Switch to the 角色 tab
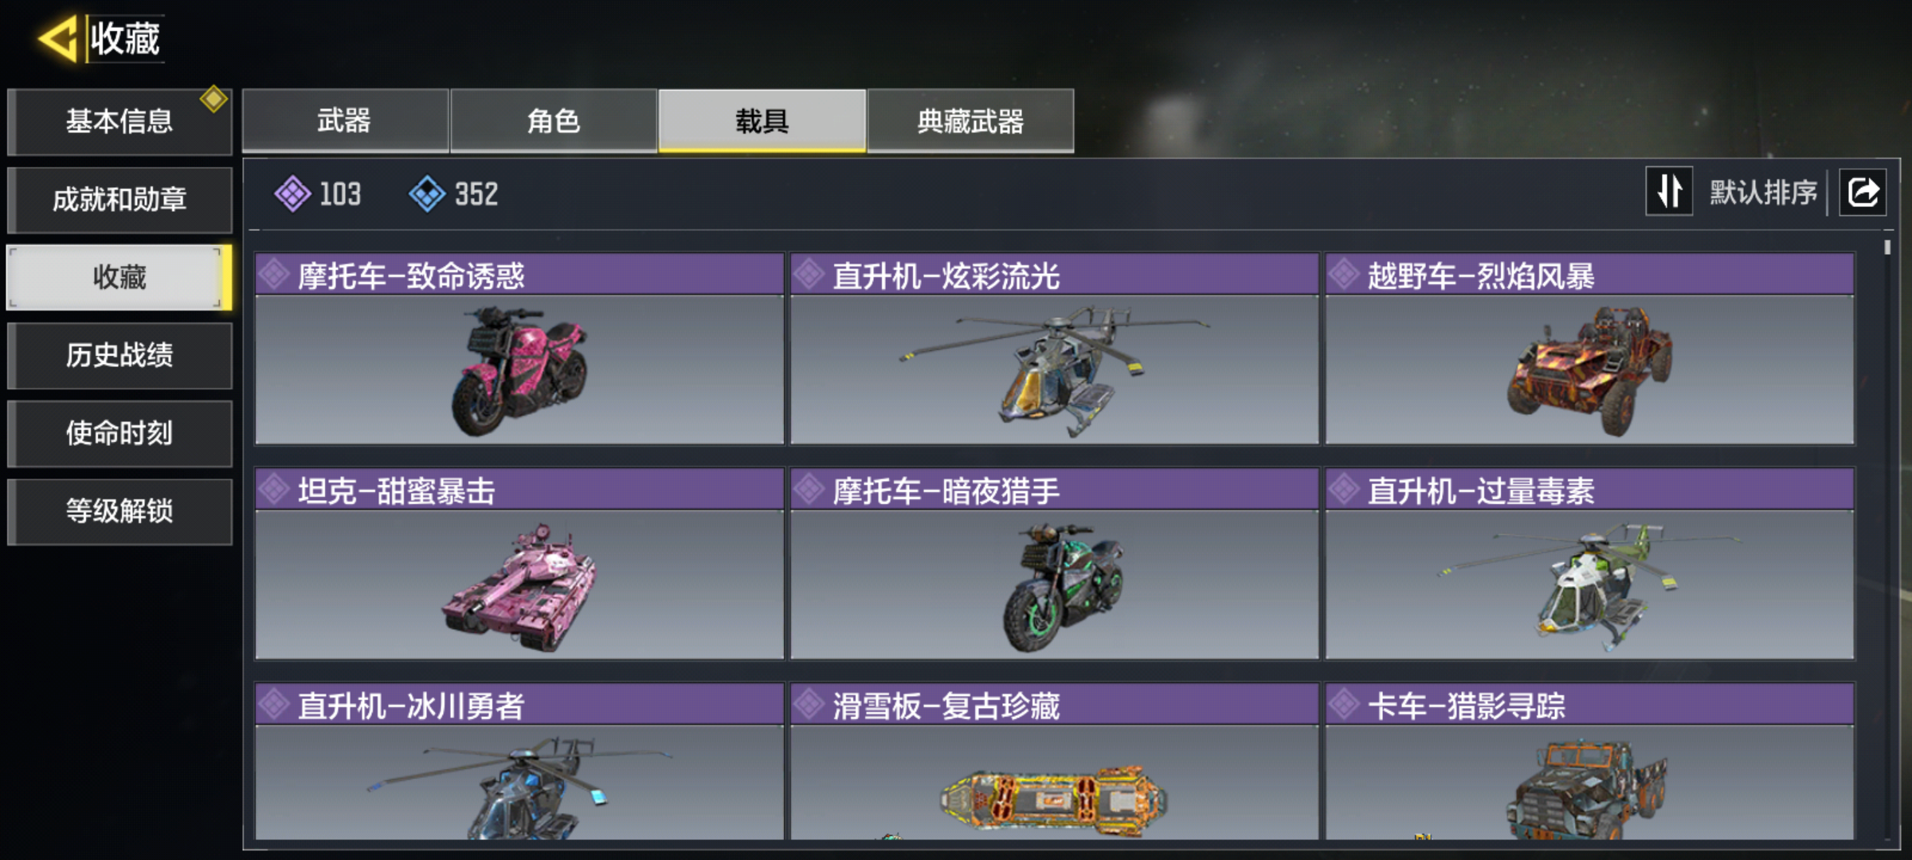The image size is (1912, 860). (x=554, y=121)
